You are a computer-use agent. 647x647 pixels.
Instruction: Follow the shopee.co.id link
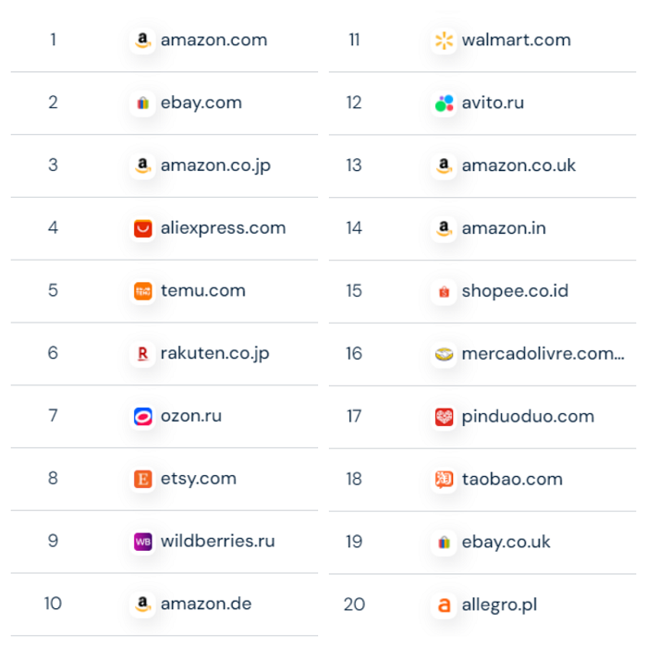pos(515,291)
